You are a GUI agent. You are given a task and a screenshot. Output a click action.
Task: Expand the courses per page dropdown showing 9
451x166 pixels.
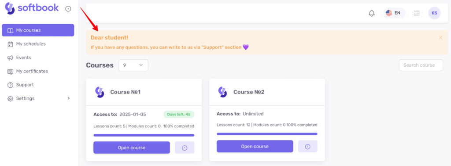[x=133, y=65]
